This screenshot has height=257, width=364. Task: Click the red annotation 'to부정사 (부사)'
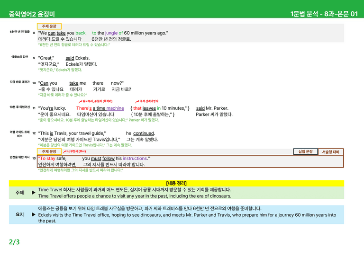[76, 151]
